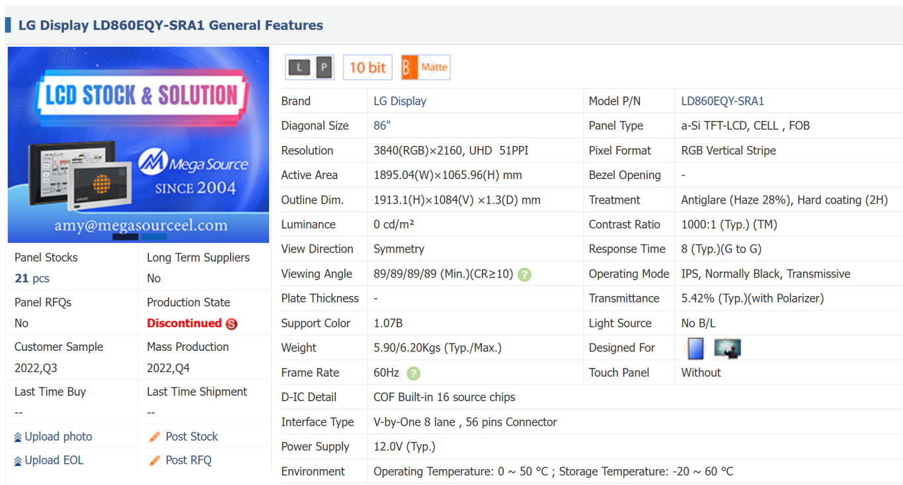Click IPS, Normally Black, Transmissive text
903x485 pixels.
pos(766,274)
